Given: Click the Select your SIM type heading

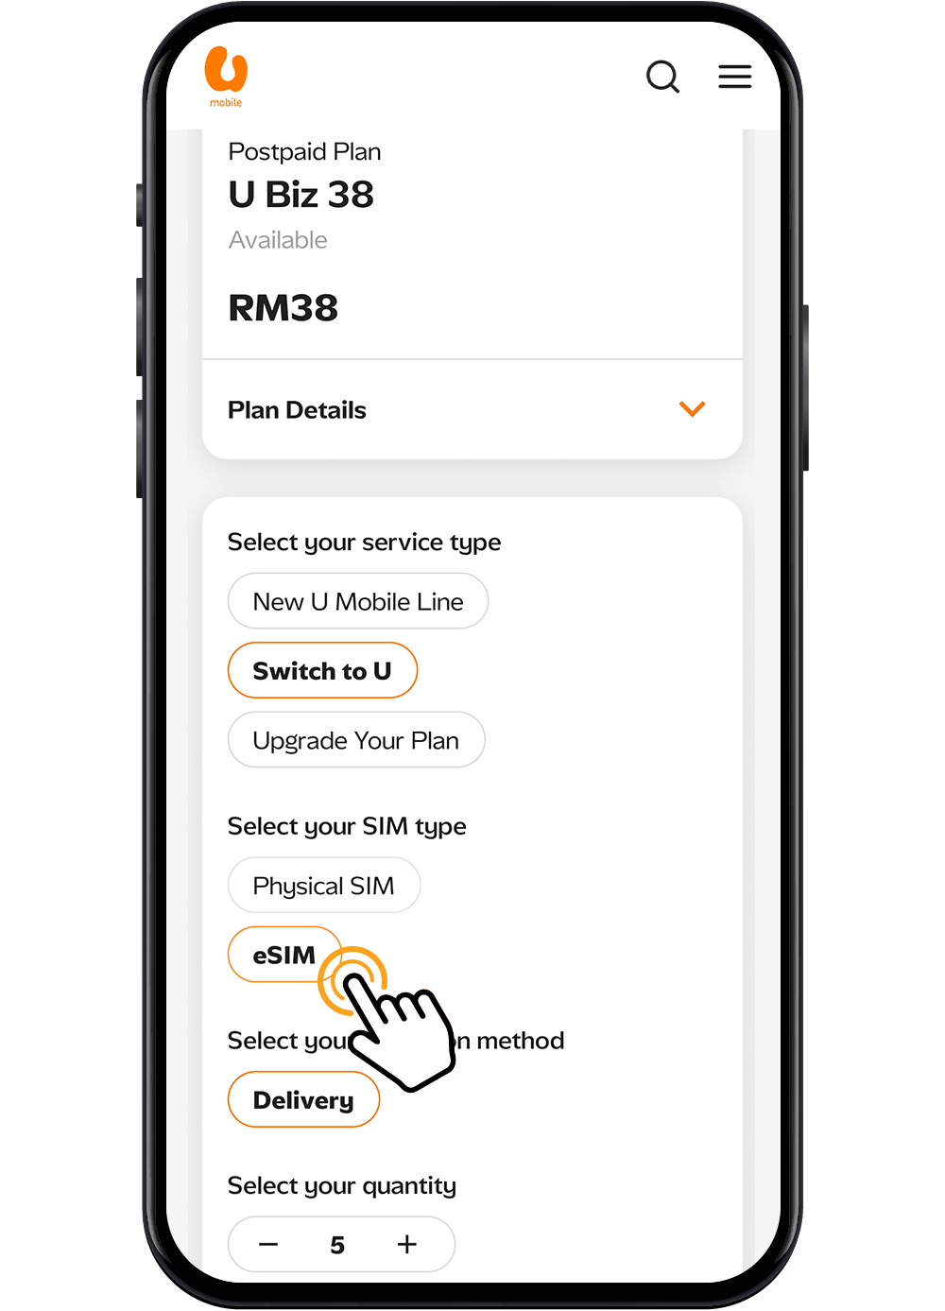Looking at the screenshot, I should pyautogui.click(x=347, y=827).
